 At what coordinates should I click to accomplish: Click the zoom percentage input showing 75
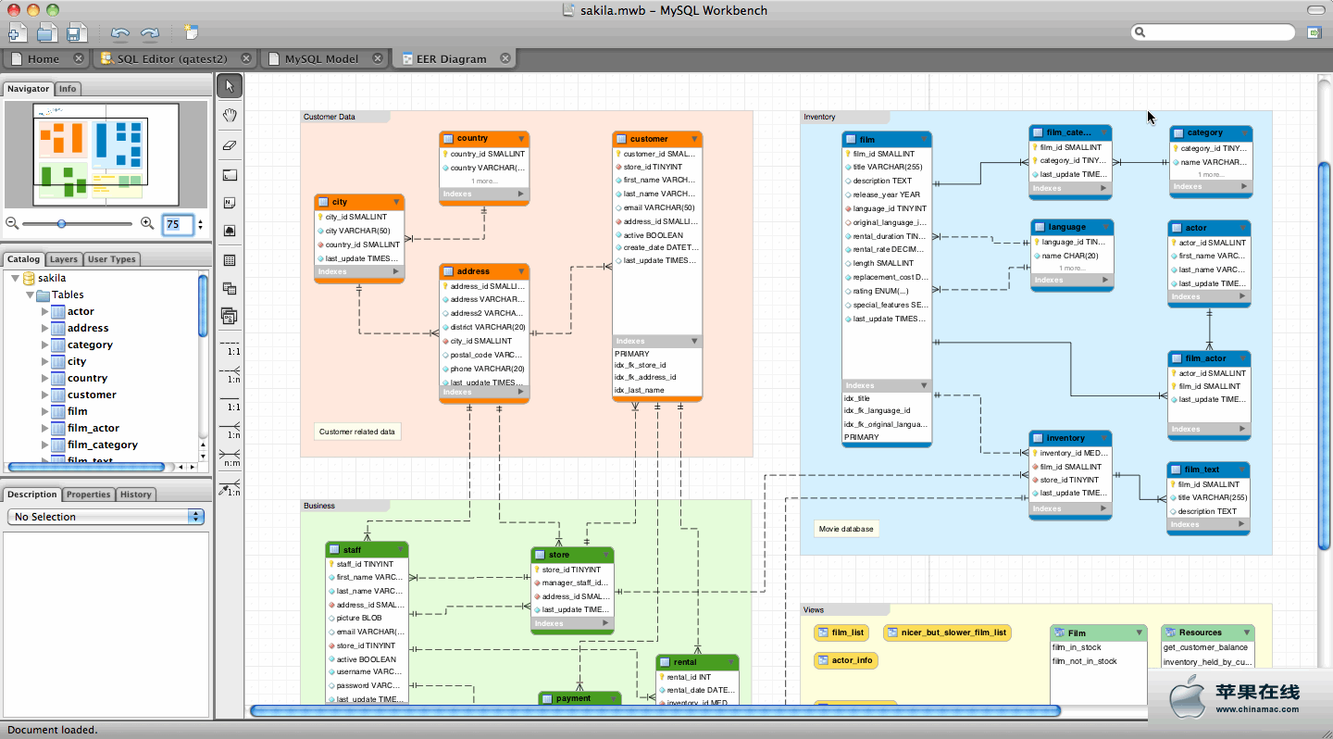click(178, 224)
